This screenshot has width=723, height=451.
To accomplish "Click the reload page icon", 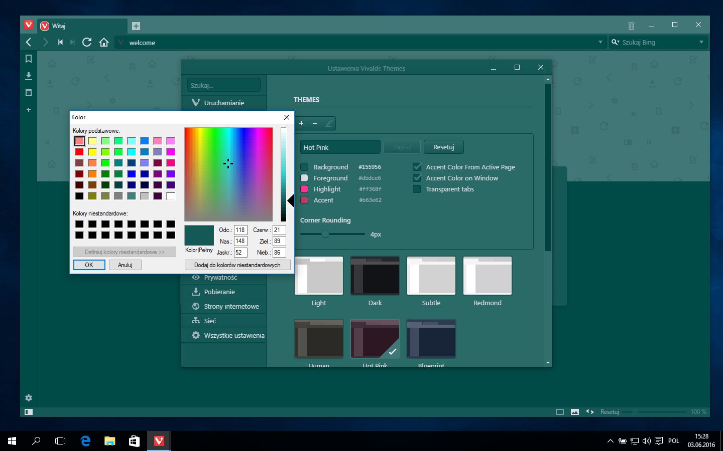I will (x=87, y=42).
